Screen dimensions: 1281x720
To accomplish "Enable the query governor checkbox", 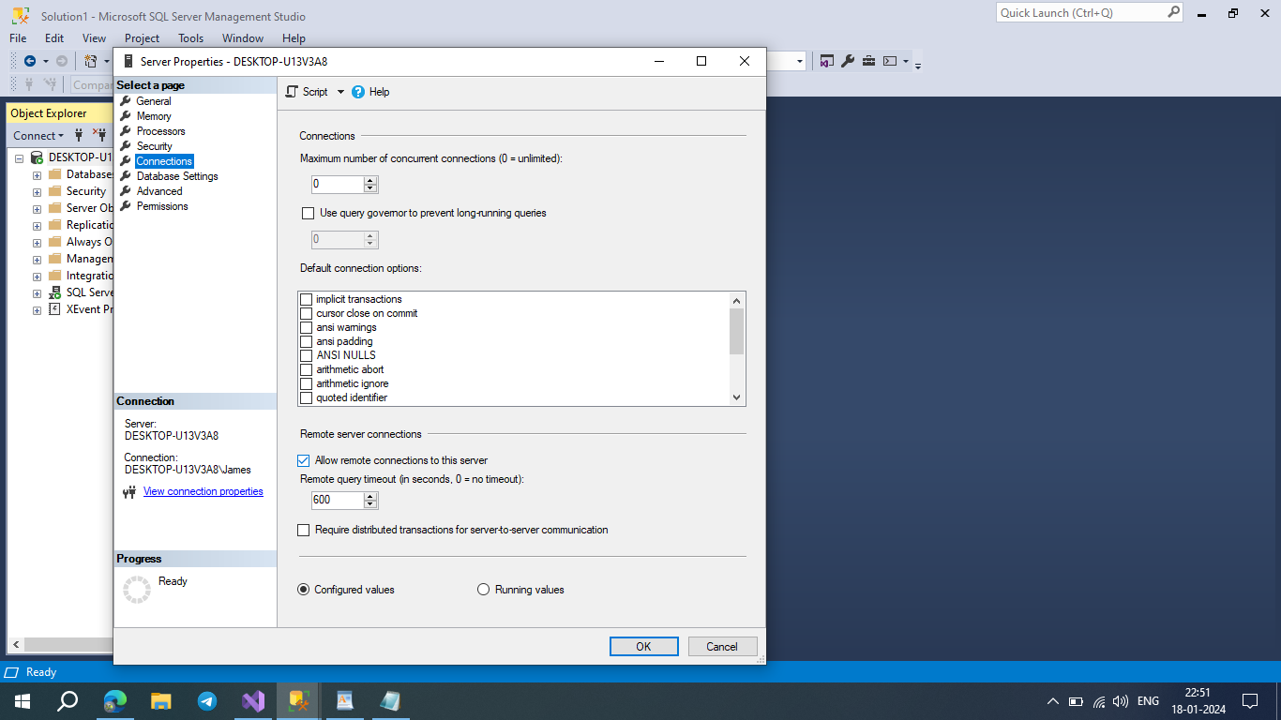I will point(308,213).
